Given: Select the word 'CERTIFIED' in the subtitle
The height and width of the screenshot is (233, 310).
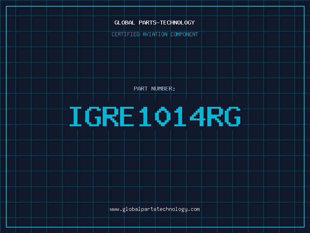Looking at the screenshot, I should [x=126, y=34].
